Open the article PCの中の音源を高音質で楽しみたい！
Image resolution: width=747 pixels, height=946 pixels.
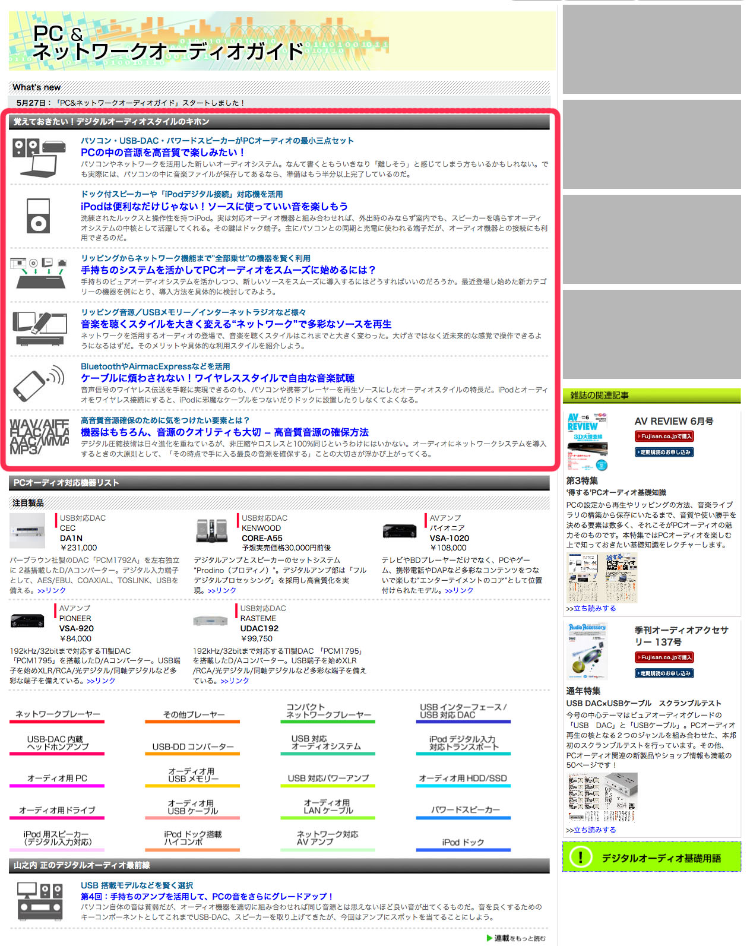[163, 153]
